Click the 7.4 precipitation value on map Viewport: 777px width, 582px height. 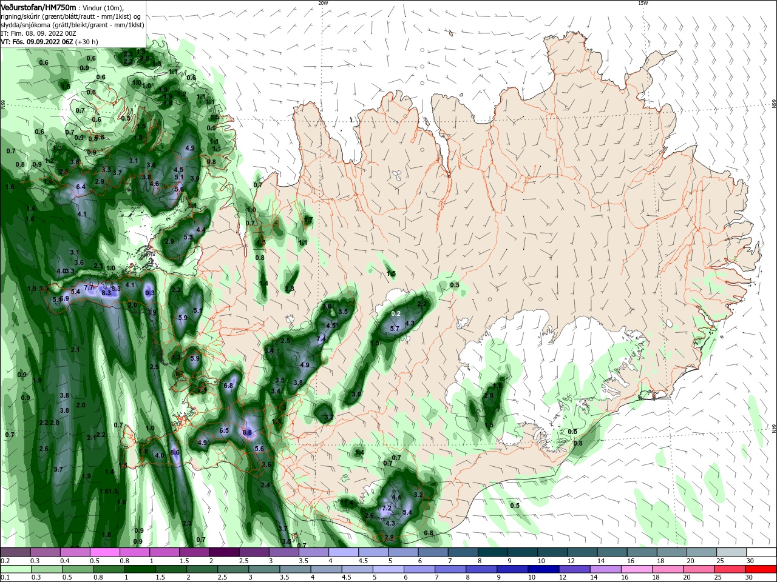pos(322,339)
